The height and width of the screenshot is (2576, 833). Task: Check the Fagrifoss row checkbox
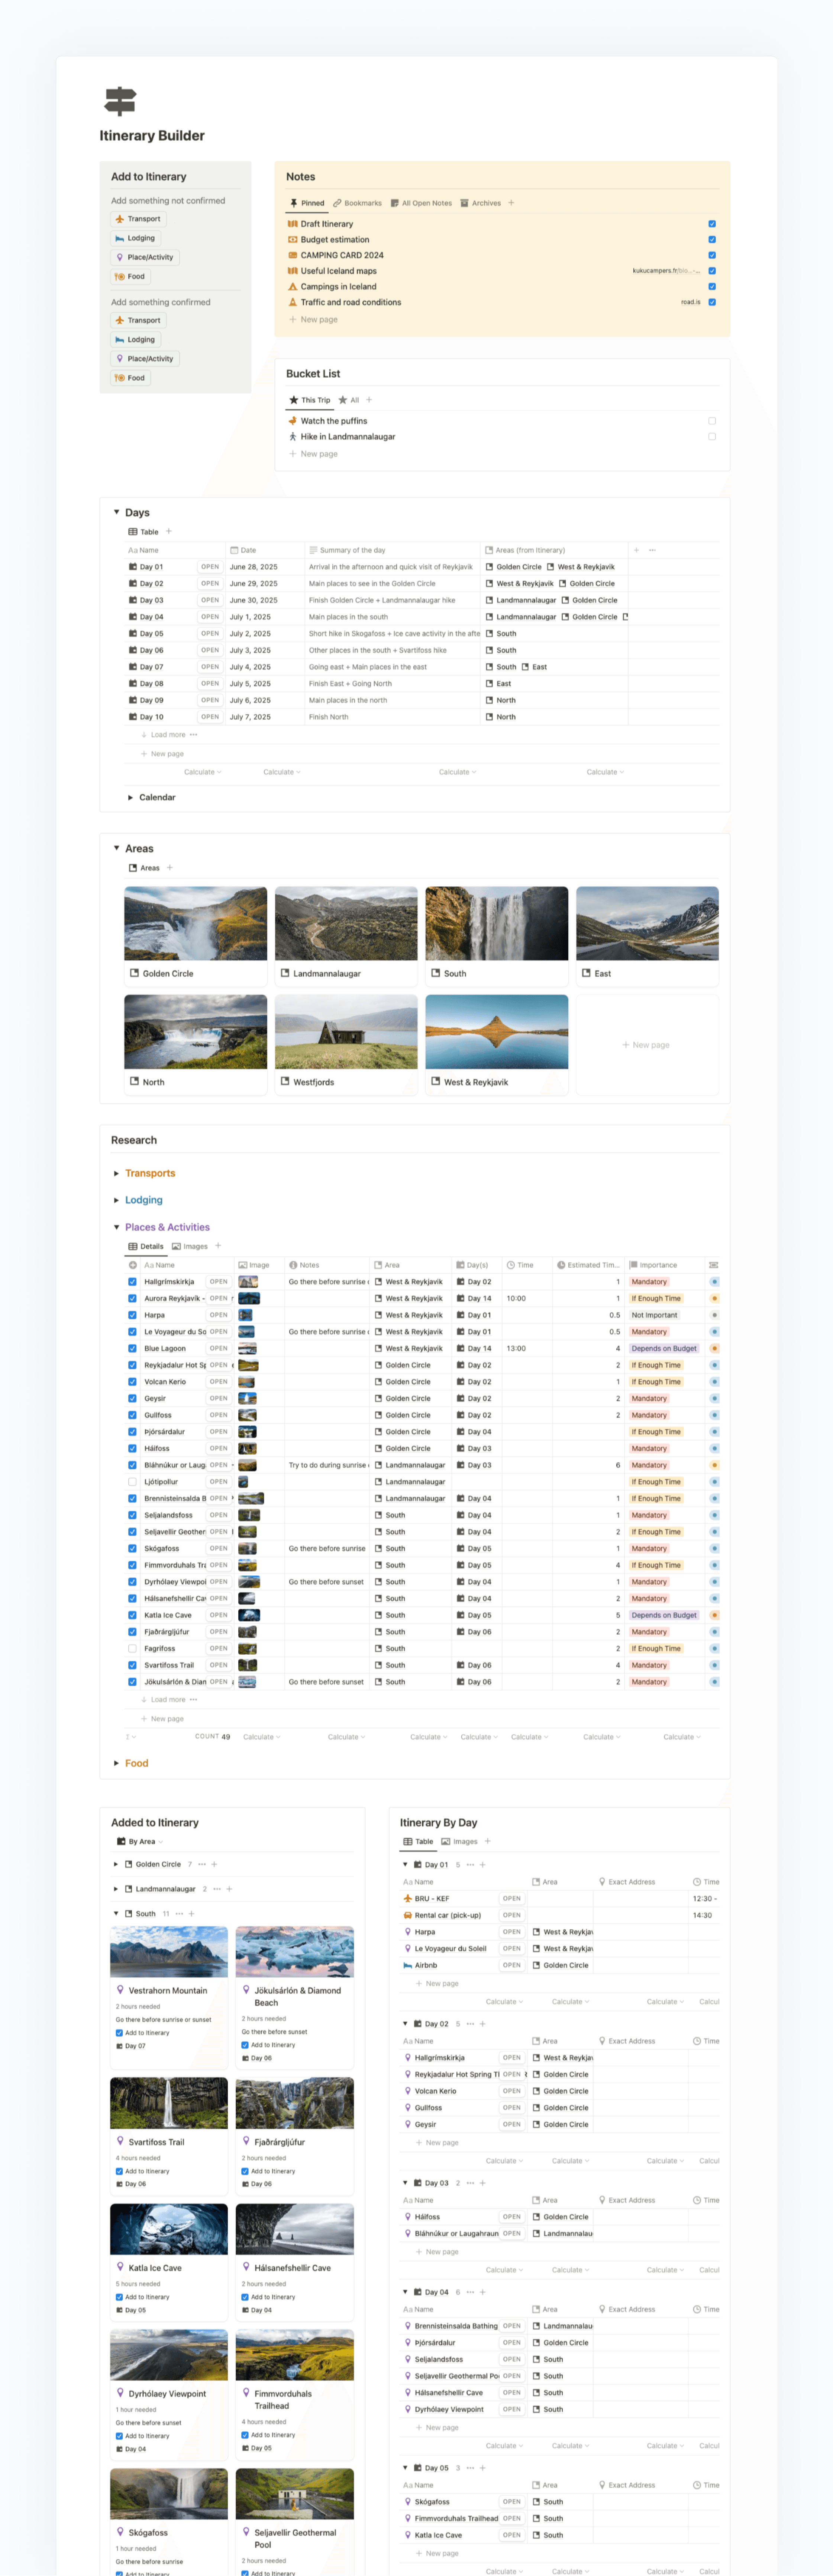(133, 1649)
